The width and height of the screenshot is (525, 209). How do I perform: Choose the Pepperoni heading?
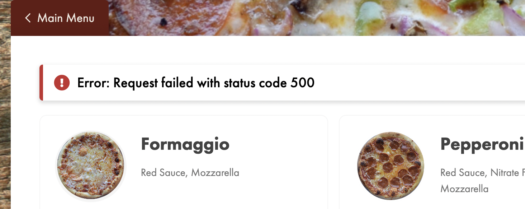tap(482, 144)
